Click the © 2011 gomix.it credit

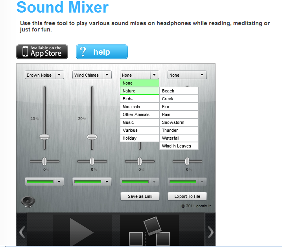pos(196,206)
